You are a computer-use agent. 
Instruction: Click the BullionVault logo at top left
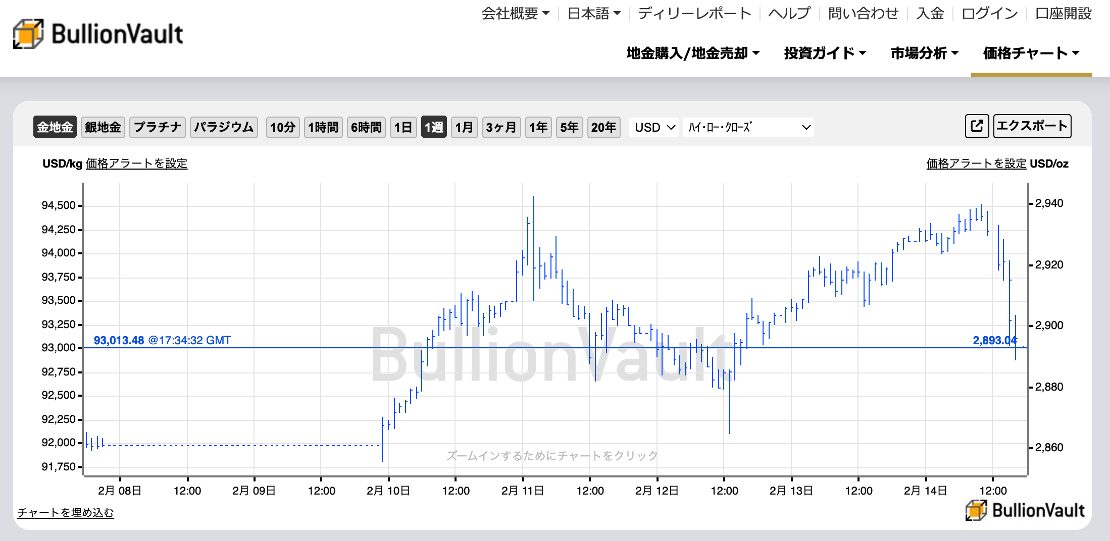pyautogui.click(x=98, y=34)
